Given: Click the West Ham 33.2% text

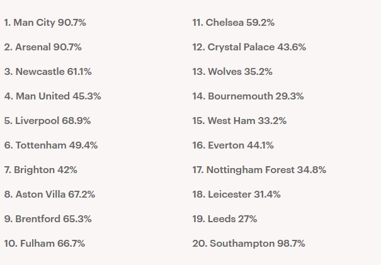Looking at the screenshot, I should coord(239,121).
